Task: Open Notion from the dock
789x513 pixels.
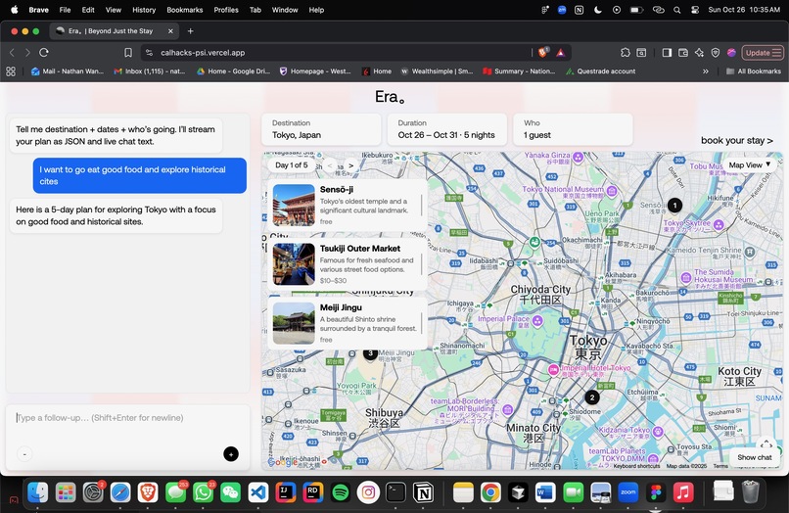Action: [x=423, y=492]
